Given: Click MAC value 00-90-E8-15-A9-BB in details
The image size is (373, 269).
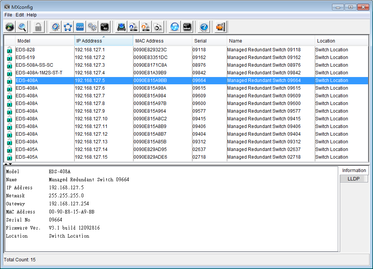Looking at the screenshot, I should 72,212.
